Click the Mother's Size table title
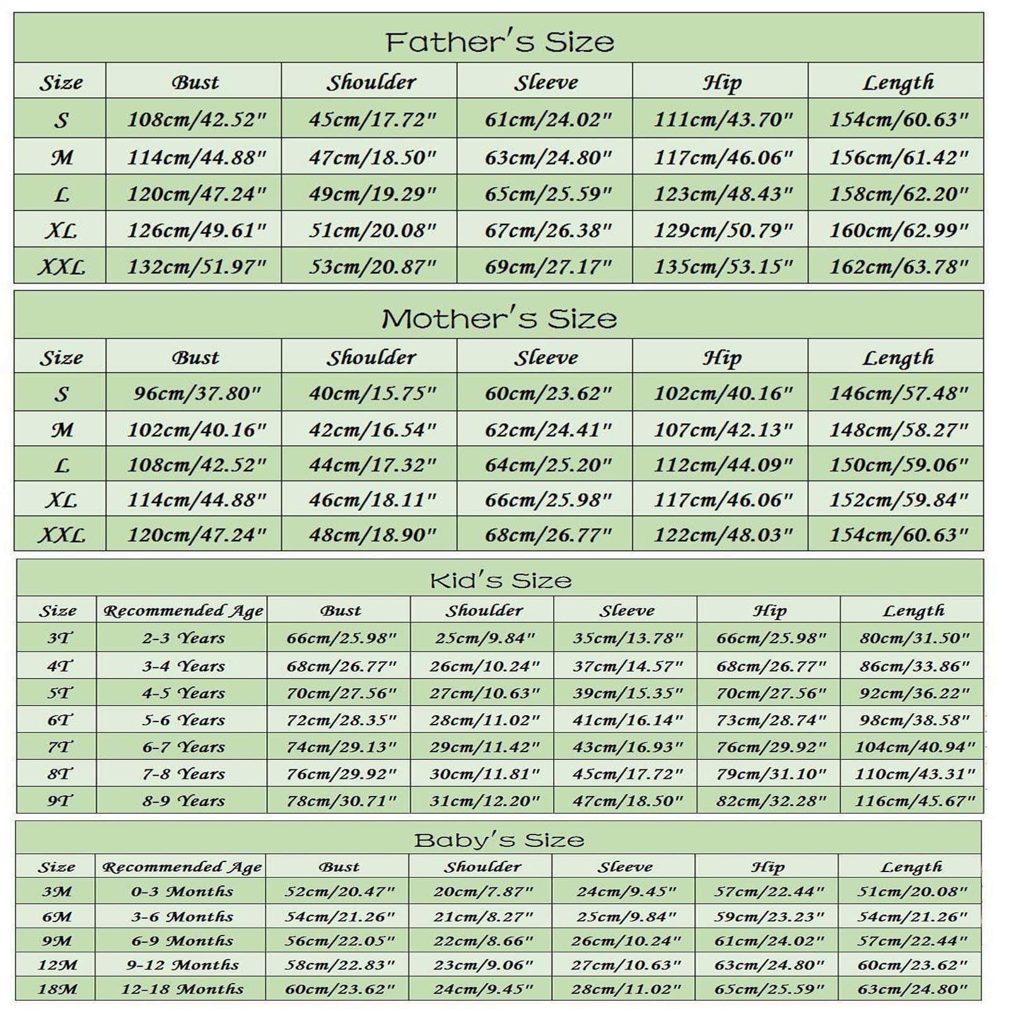The height and width of the screenshot is (1009, 1009). point(499,318)
